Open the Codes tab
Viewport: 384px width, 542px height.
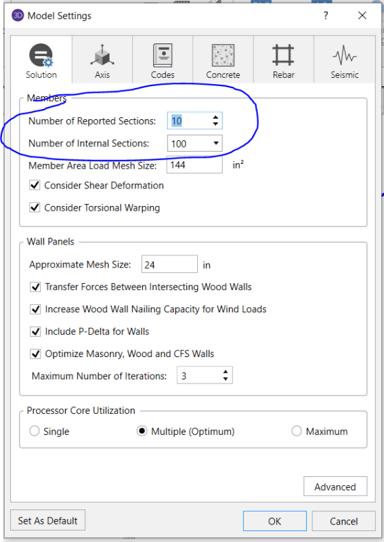click(x=163, y=60)
